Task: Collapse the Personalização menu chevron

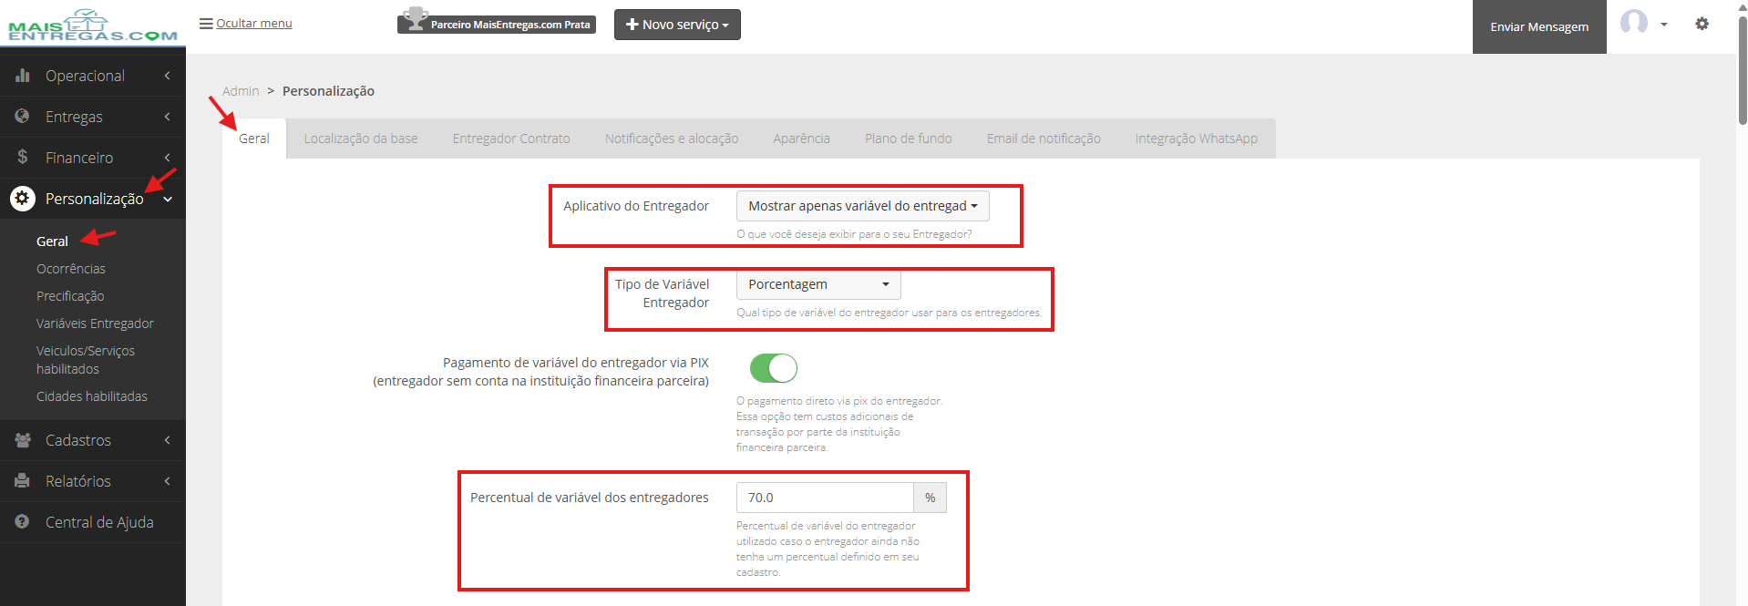Action: click(x=168, y=199)
